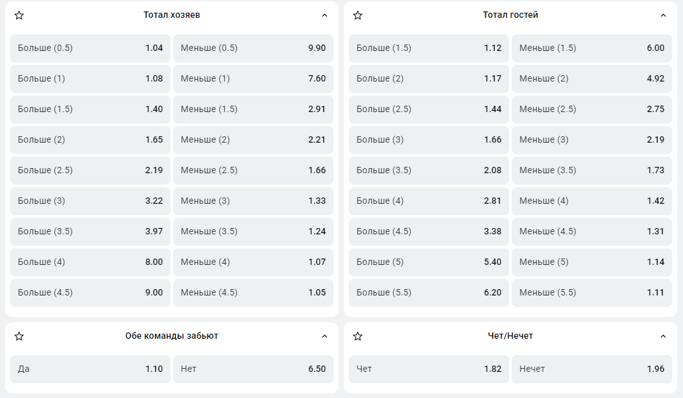Viewport: 683px width, 398px height.
Task: Star the Тотал гостей market
Action: pyautogui.click(x=358, y=15)
